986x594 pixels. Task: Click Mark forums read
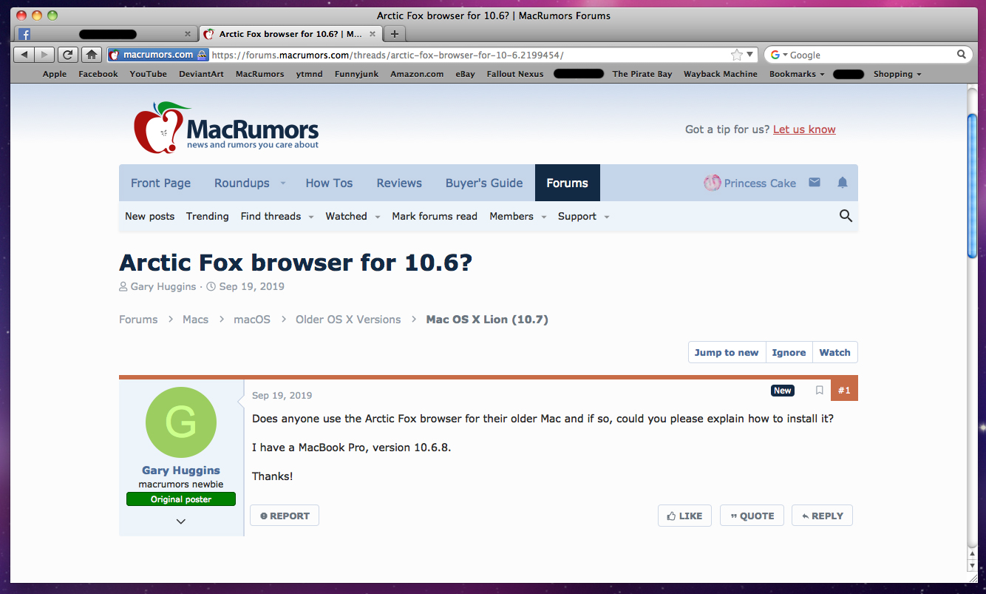(x=435, y=216)
